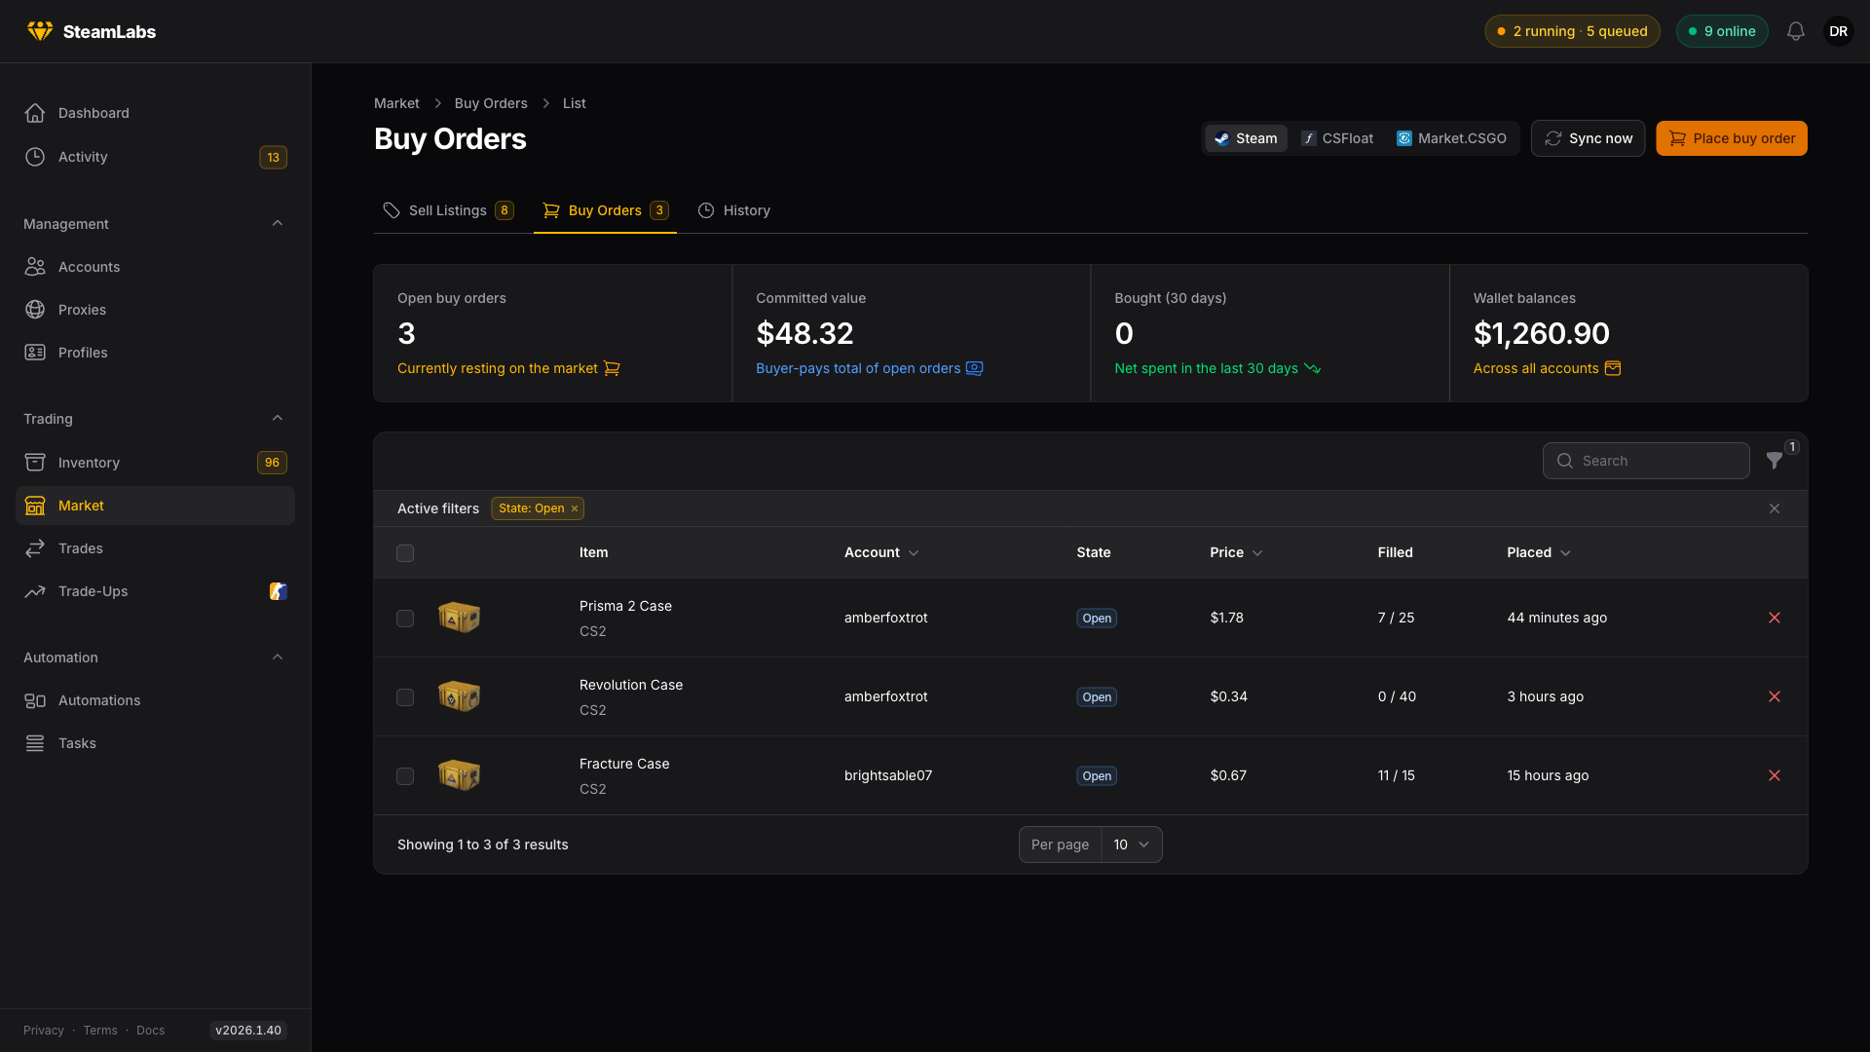Click Place buy order button
The width and height of the screenshot is (1870, 1052).
click(1732, 138)
